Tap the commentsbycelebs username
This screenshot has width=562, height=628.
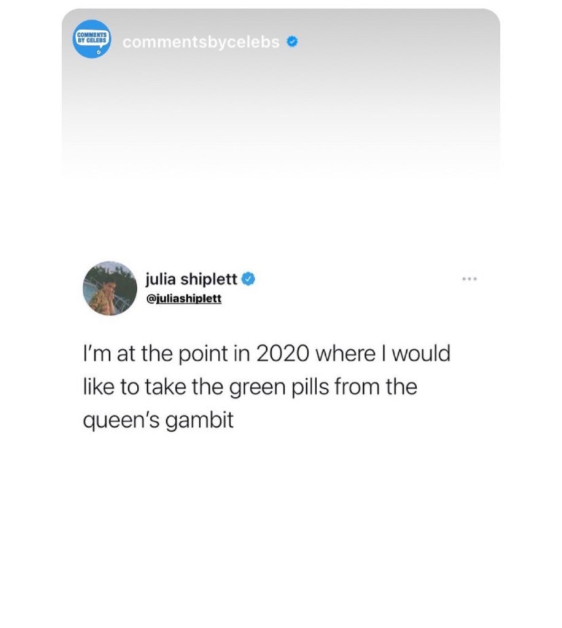coord(201,42)
